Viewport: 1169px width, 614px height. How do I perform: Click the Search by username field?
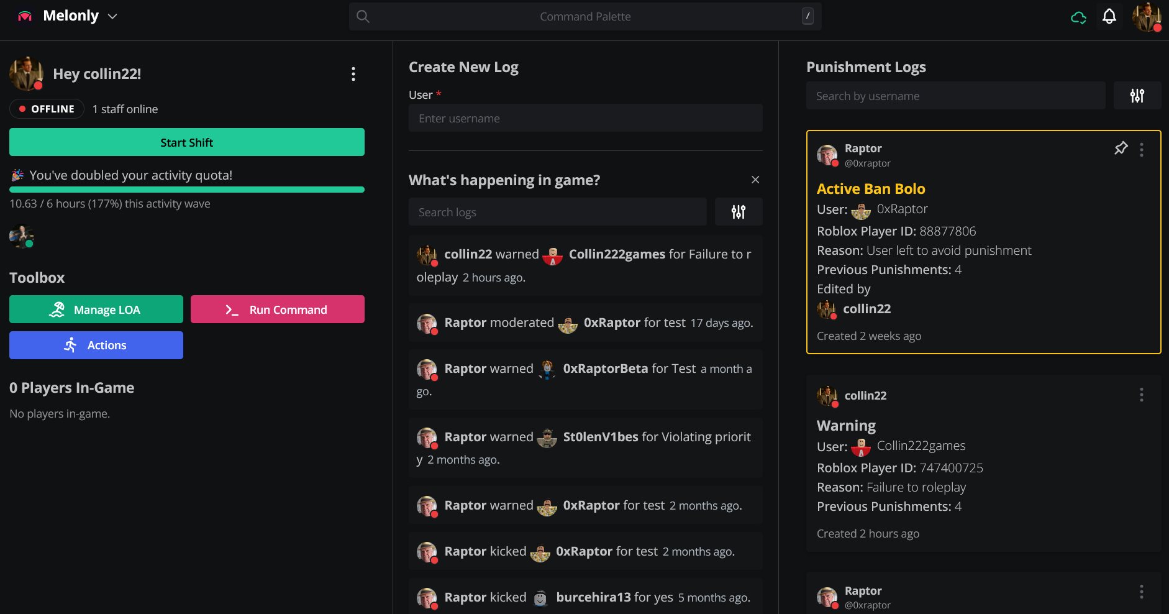tap(955, 96)
